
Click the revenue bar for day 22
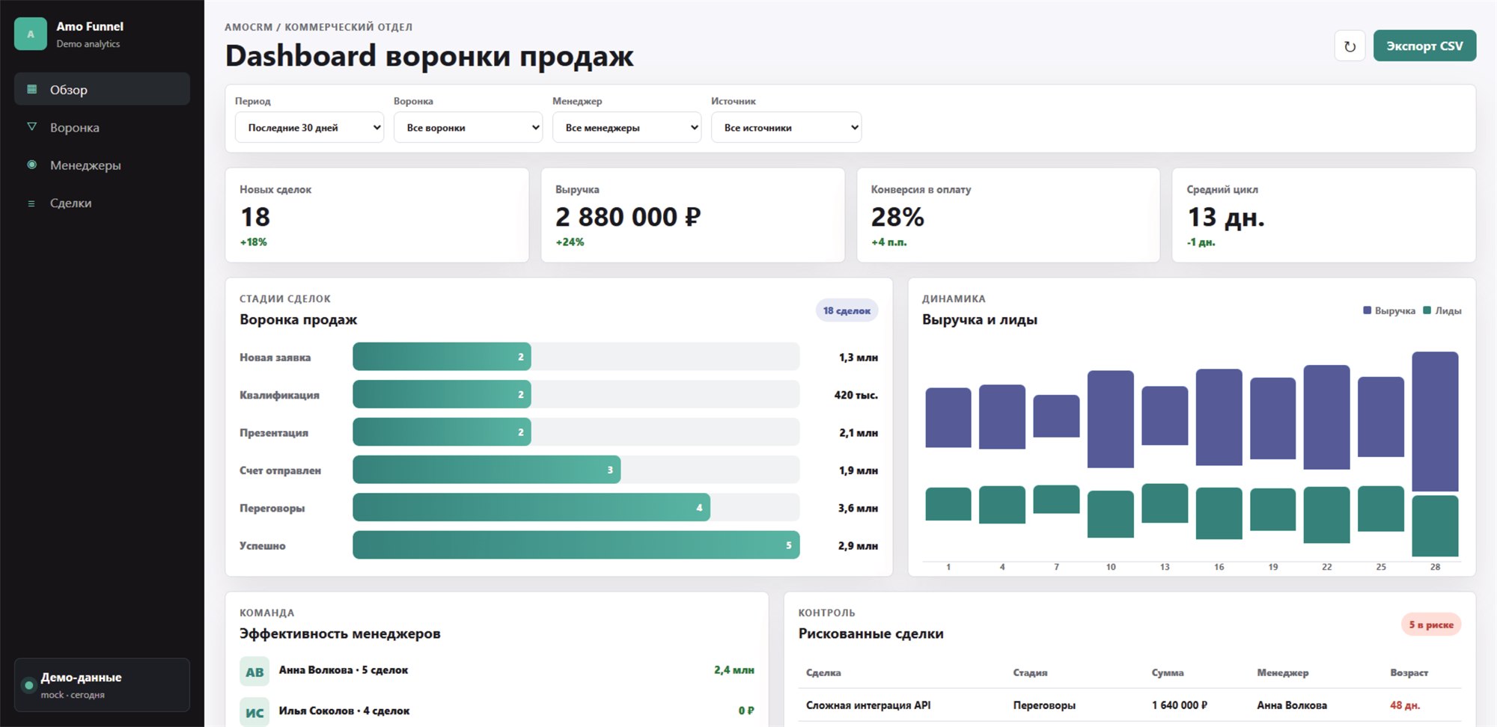click(x=1327, y=417)
